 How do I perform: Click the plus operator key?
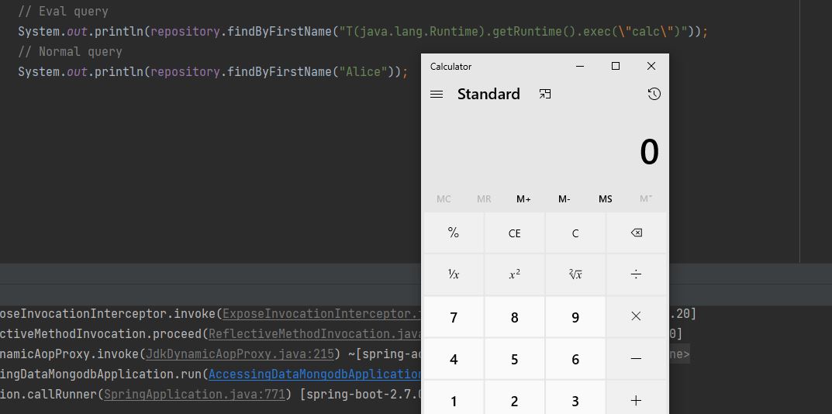636,400
